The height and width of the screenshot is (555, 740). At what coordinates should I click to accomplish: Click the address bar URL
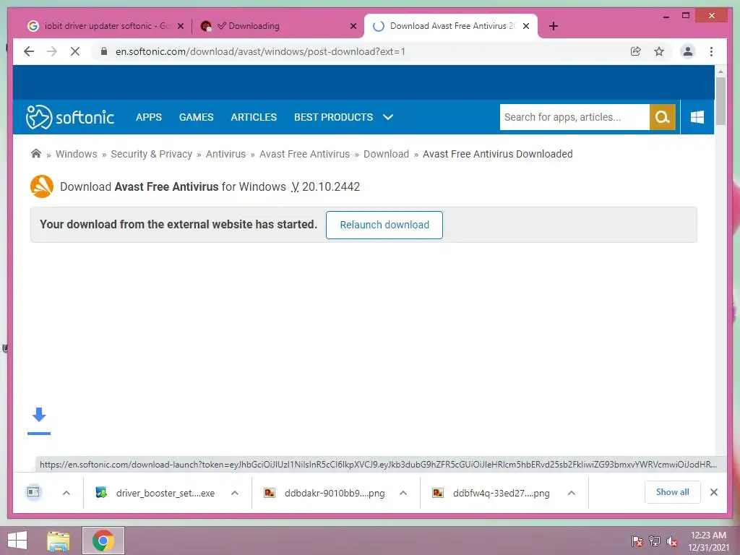[260, 51]
